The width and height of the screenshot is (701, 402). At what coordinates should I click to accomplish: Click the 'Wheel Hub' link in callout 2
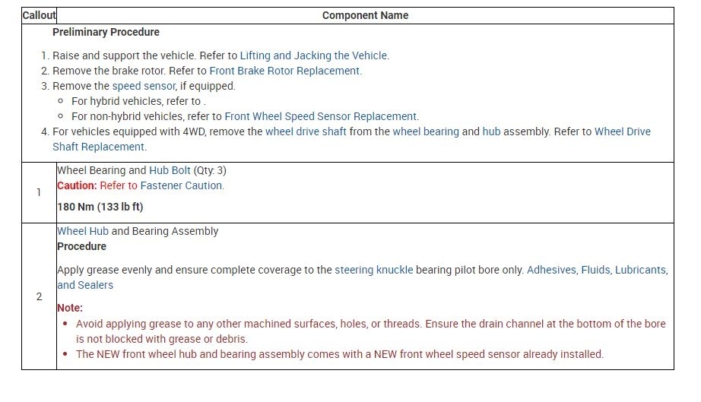83,231
